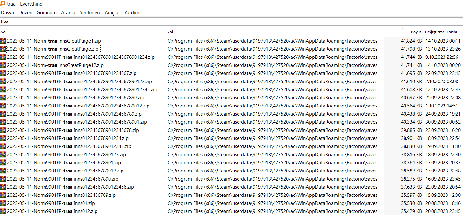Viewport: 463px width, 215px height.
Task: Click the date 20.08.2023 18:46
Action: click(x=443, y=203)
